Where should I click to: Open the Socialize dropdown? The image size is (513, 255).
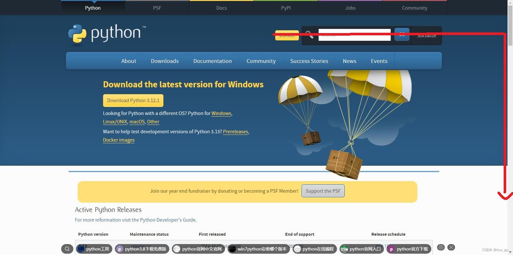(x=427, y=35)
